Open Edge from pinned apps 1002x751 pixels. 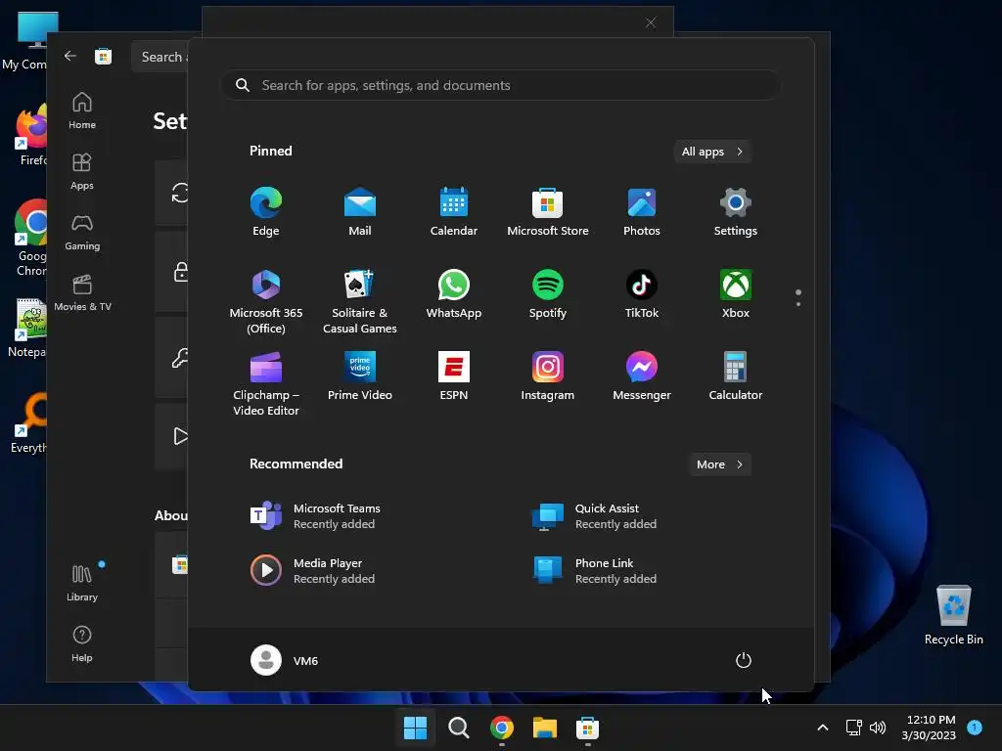[266, 212]
